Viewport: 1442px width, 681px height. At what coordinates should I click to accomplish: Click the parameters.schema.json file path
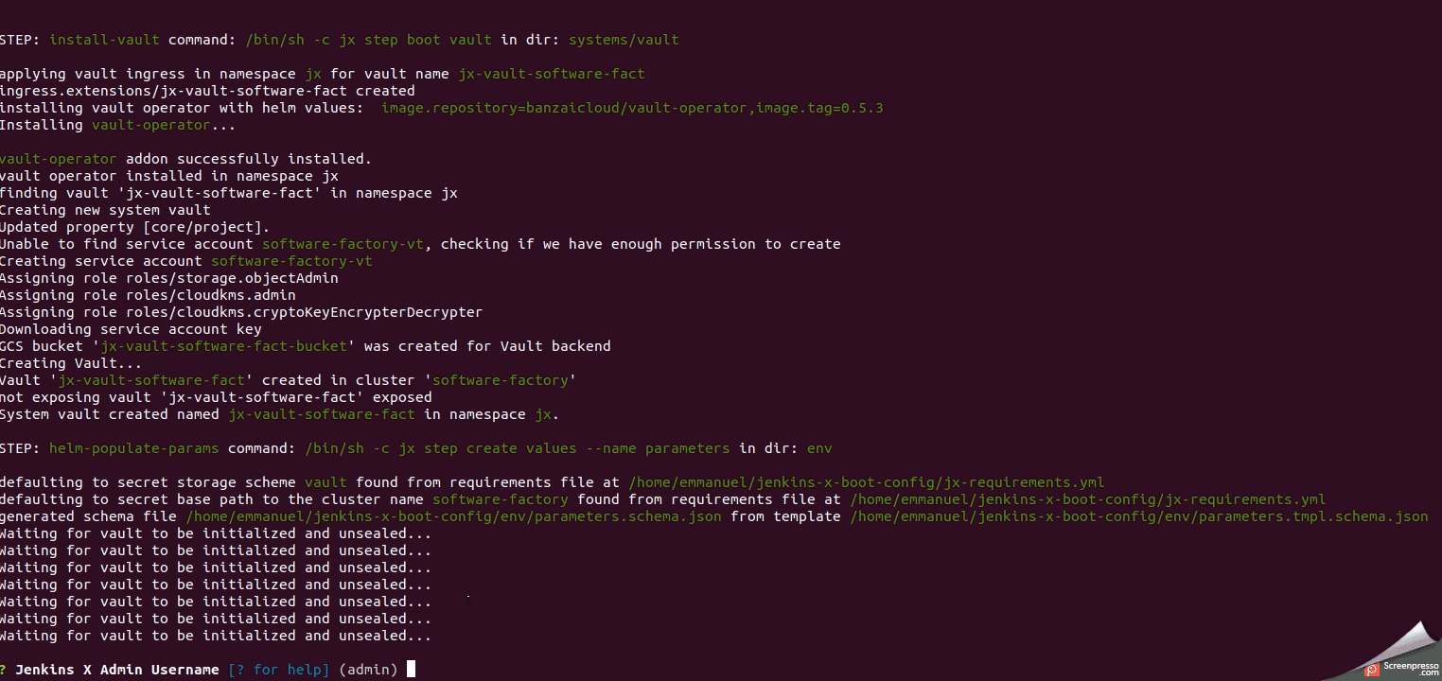click(454, 516)
